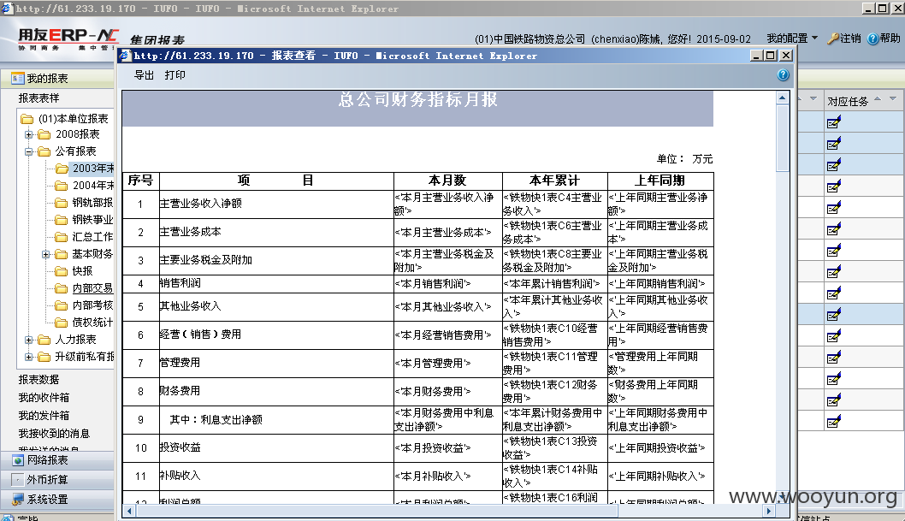Open the 系统设置 sidebar section
This screenshot has width=905, height=521.
57,499
